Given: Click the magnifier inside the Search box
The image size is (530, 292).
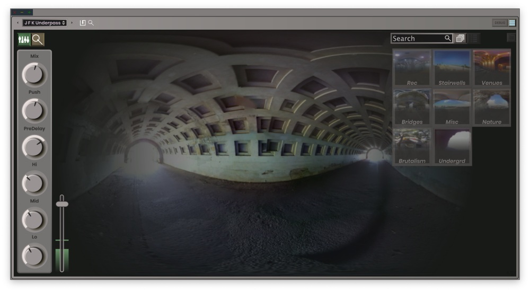Looking at the screenshot, I should 447,38.
